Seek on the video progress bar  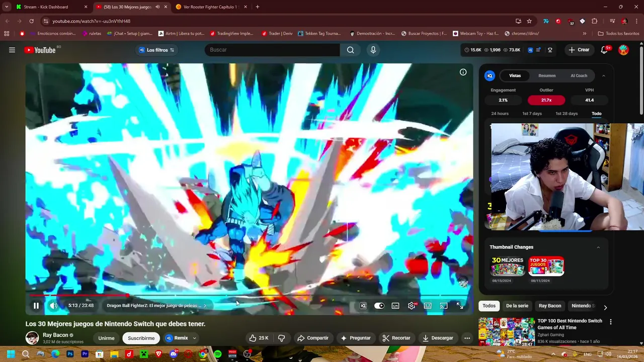point(249,296)
